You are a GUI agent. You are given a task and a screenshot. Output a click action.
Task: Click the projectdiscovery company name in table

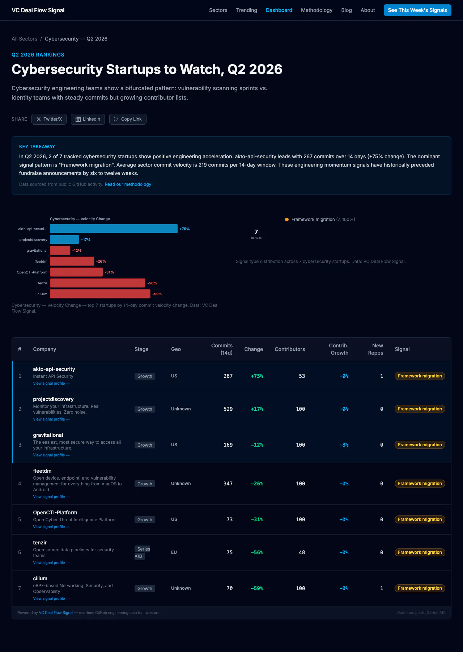click(x=53, y=399)
